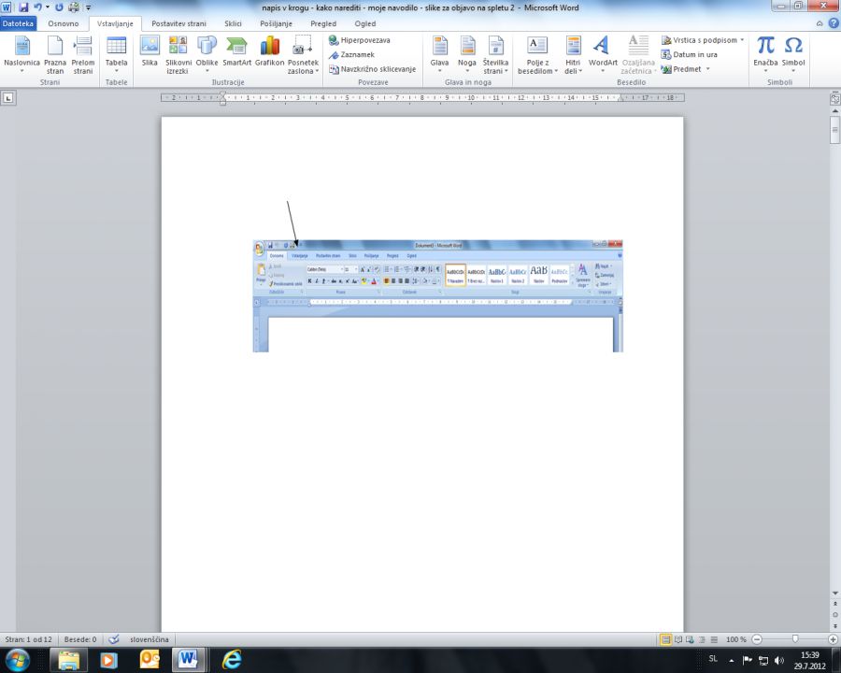Screen dimensions: 841x673
Task: Open Slikovni izrezki clip art
Action: pos(178,55)
